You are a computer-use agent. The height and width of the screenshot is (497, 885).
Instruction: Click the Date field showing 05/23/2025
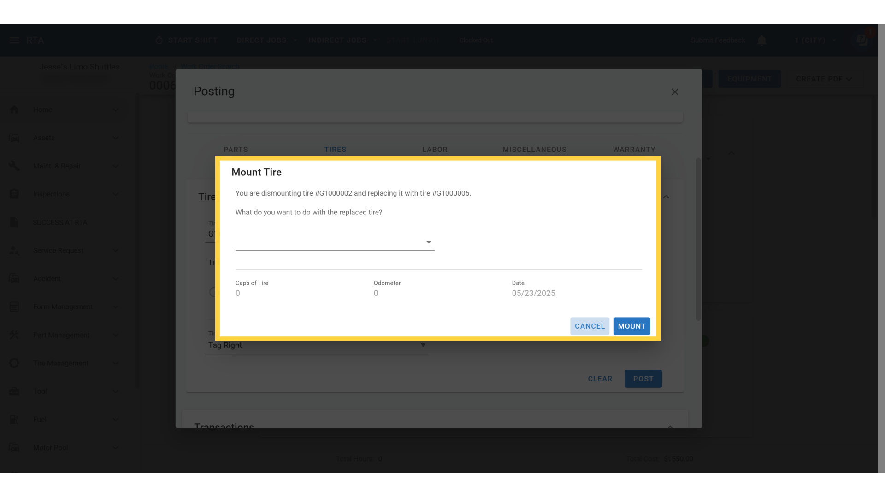(533, 293)
